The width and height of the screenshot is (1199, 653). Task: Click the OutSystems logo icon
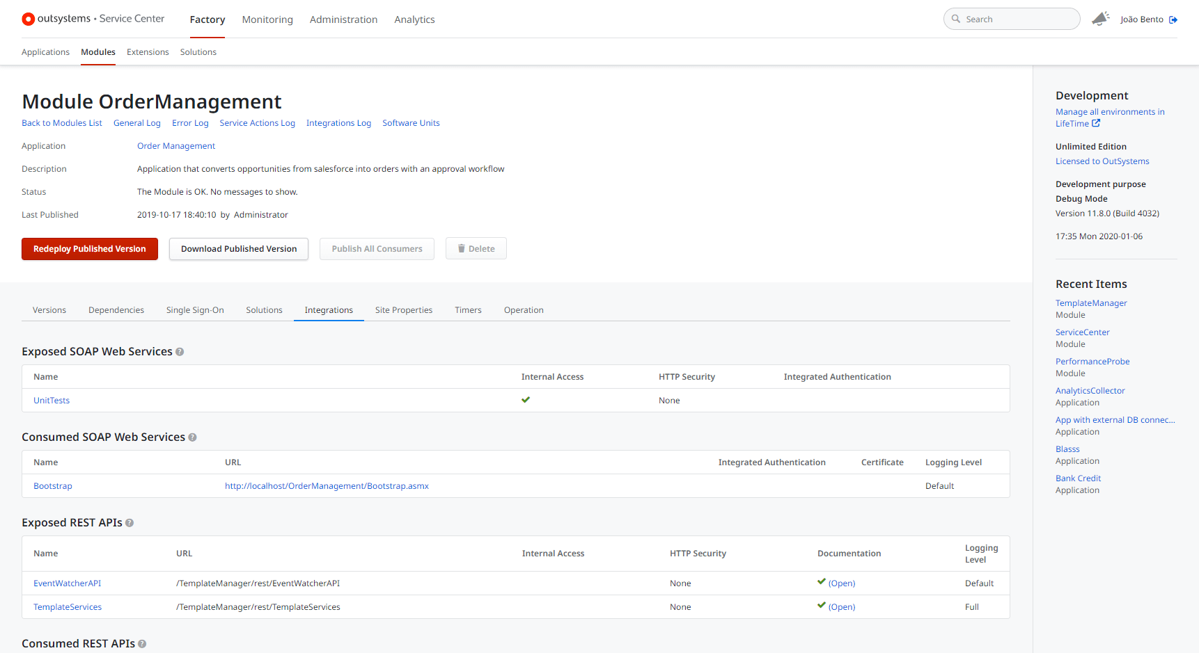click(29, 19)
